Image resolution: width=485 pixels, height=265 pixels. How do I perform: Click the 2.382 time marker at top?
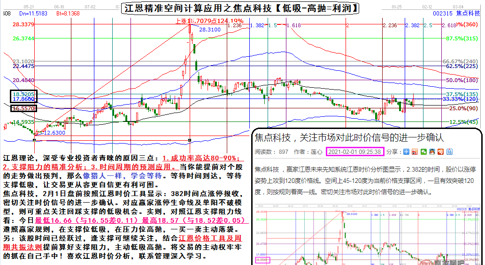[412, 25]
